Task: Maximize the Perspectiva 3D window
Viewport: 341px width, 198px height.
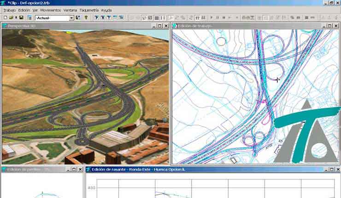Action: [x=159, y=26]
